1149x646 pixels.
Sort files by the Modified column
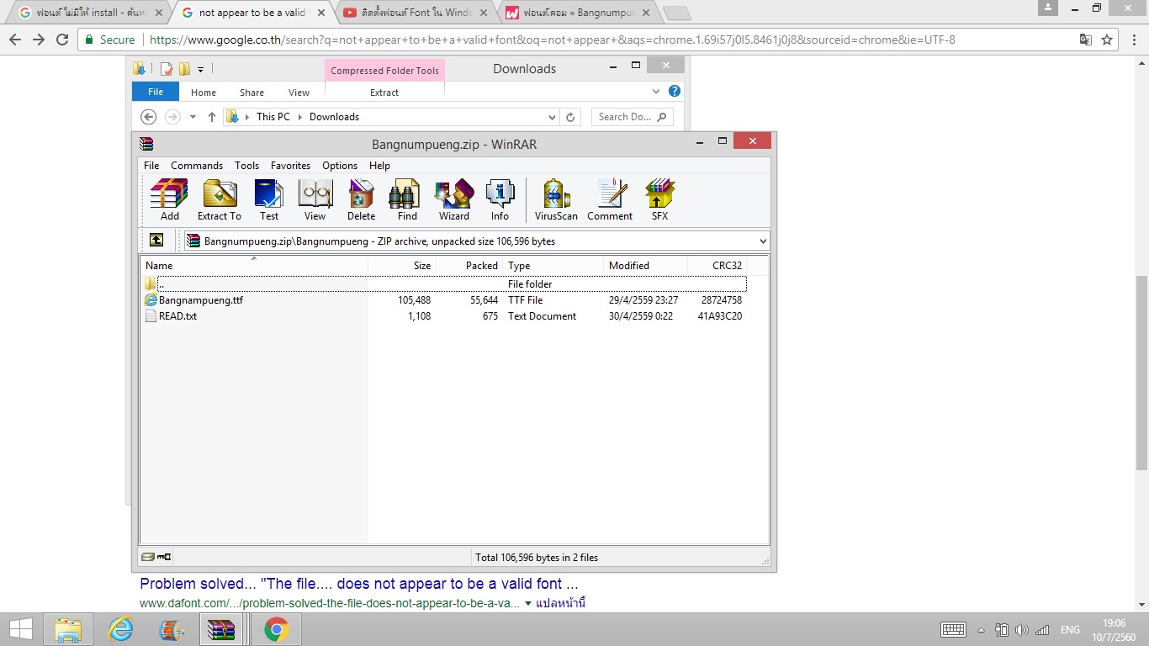pos(646,266)
